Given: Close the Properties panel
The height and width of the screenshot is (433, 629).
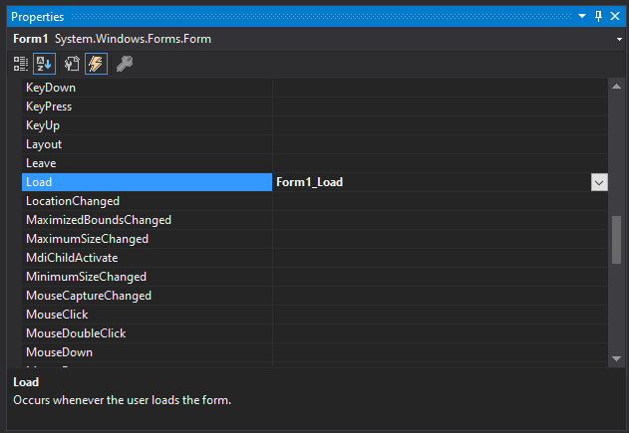Looking at the screenshot, I should pyautogui.click(x=617, y=17).
